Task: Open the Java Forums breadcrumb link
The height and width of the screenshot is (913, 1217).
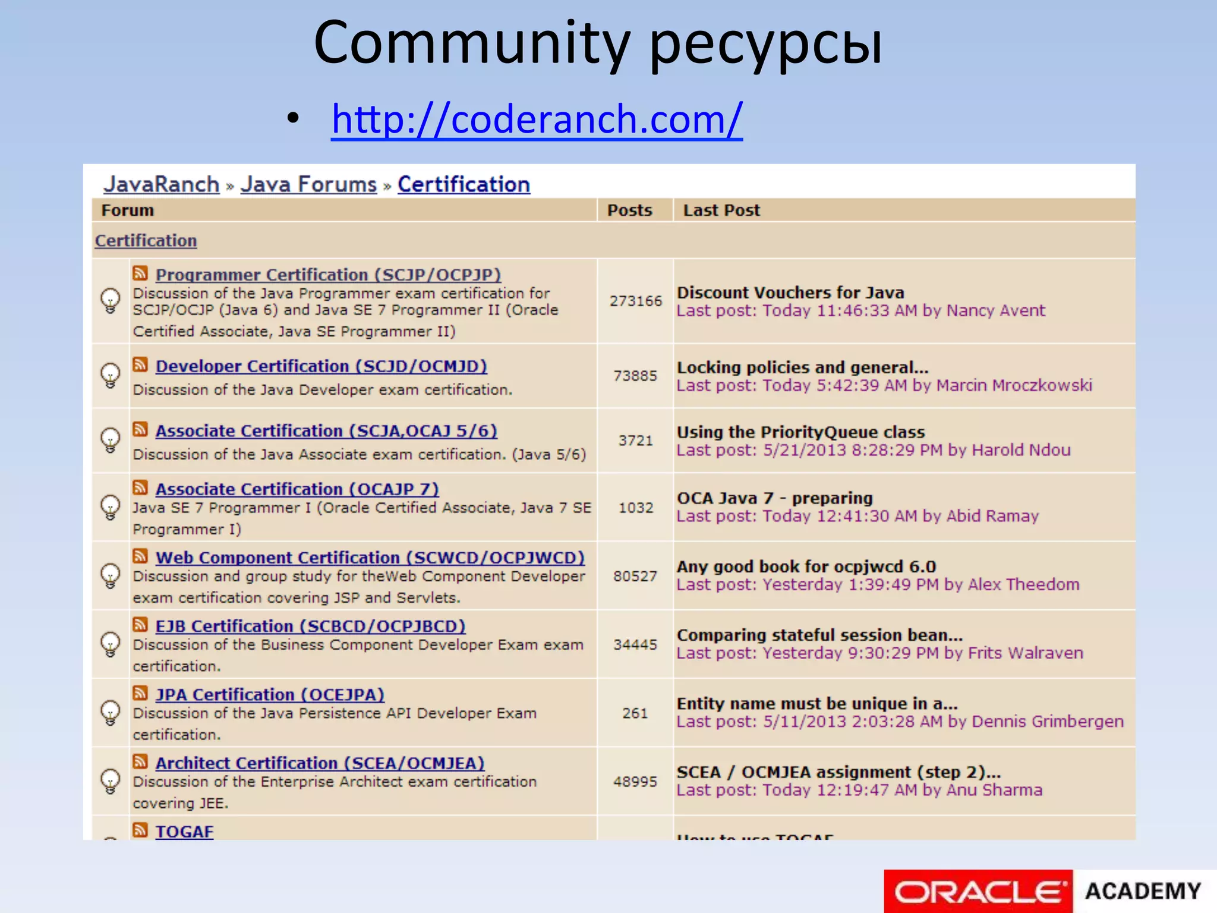Action: click(x=308, y=184)
